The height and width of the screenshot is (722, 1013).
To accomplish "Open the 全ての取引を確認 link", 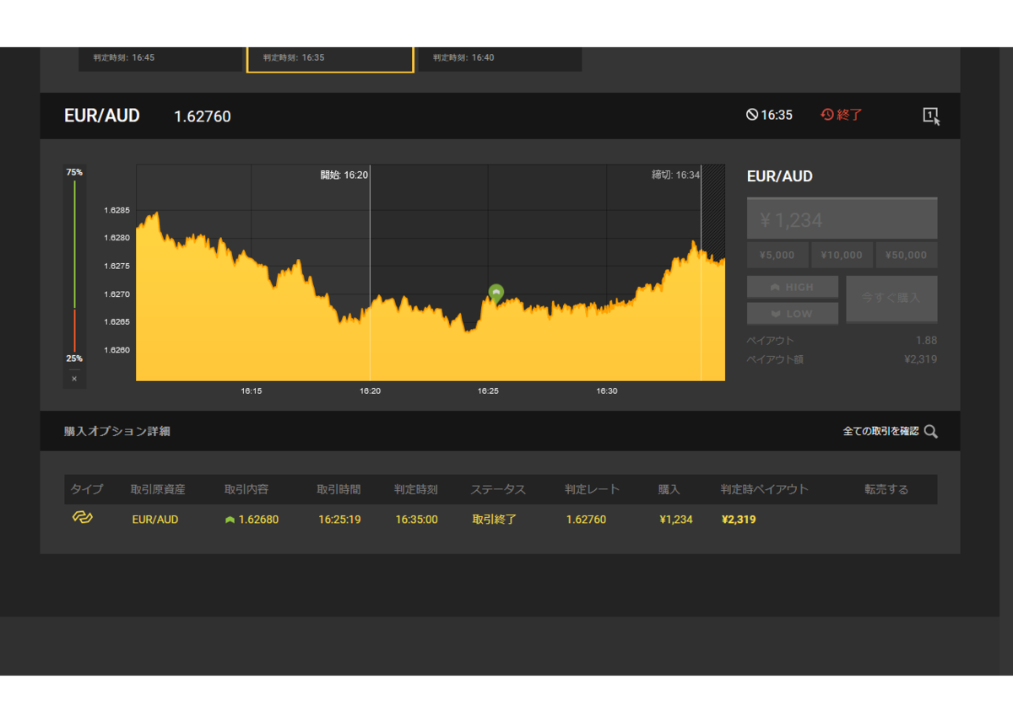I will (x=880, y=431).
